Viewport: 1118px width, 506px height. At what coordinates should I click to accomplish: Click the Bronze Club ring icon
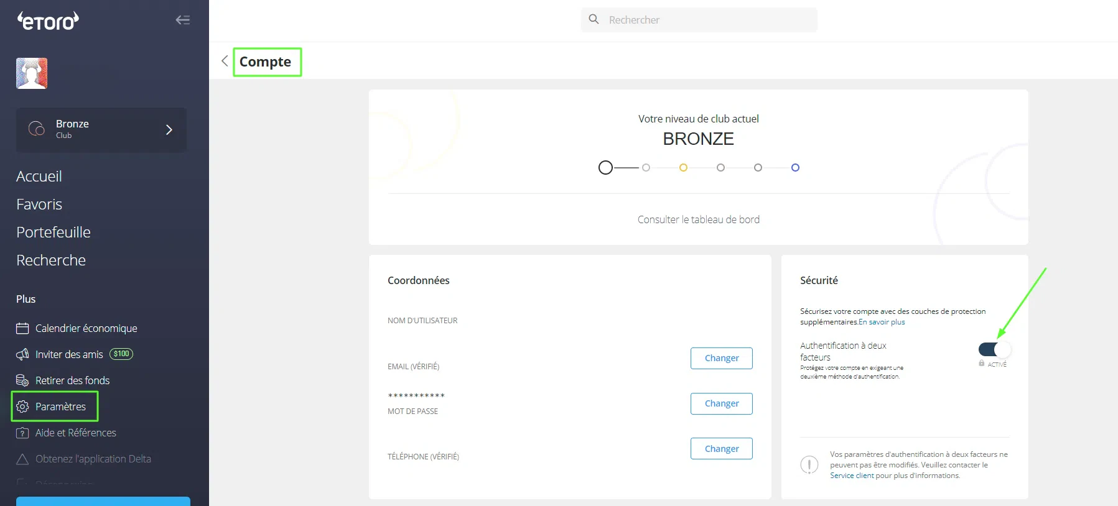[37, 129]
